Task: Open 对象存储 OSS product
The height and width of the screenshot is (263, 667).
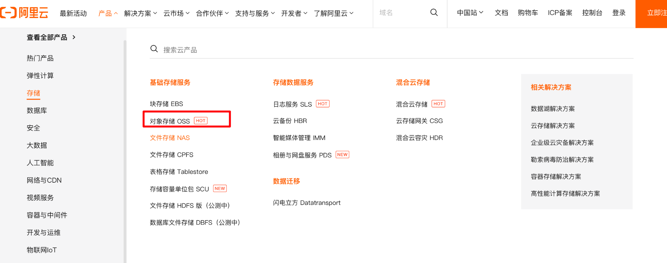Action: coord(170,121)
